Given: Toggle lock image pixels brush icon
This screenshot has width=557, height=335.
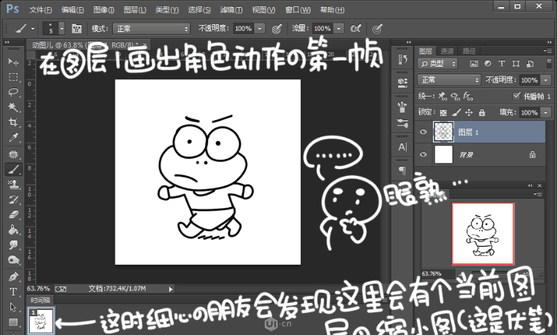Looking at the screenshot, I should point(456,113).
